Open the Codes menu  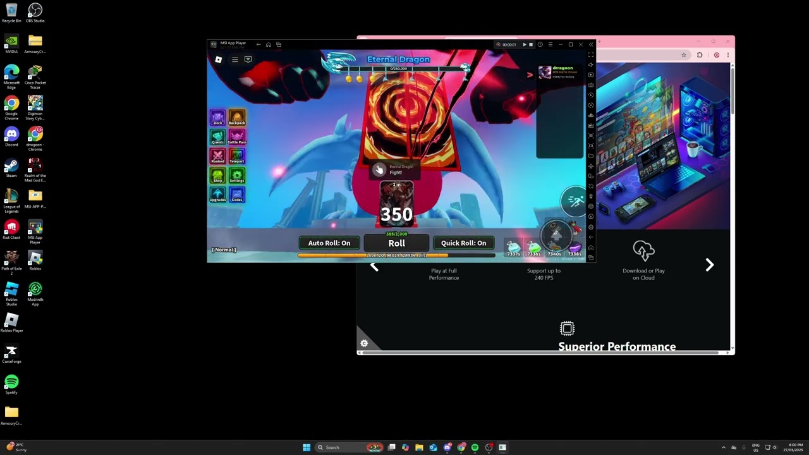pos(237,195)
